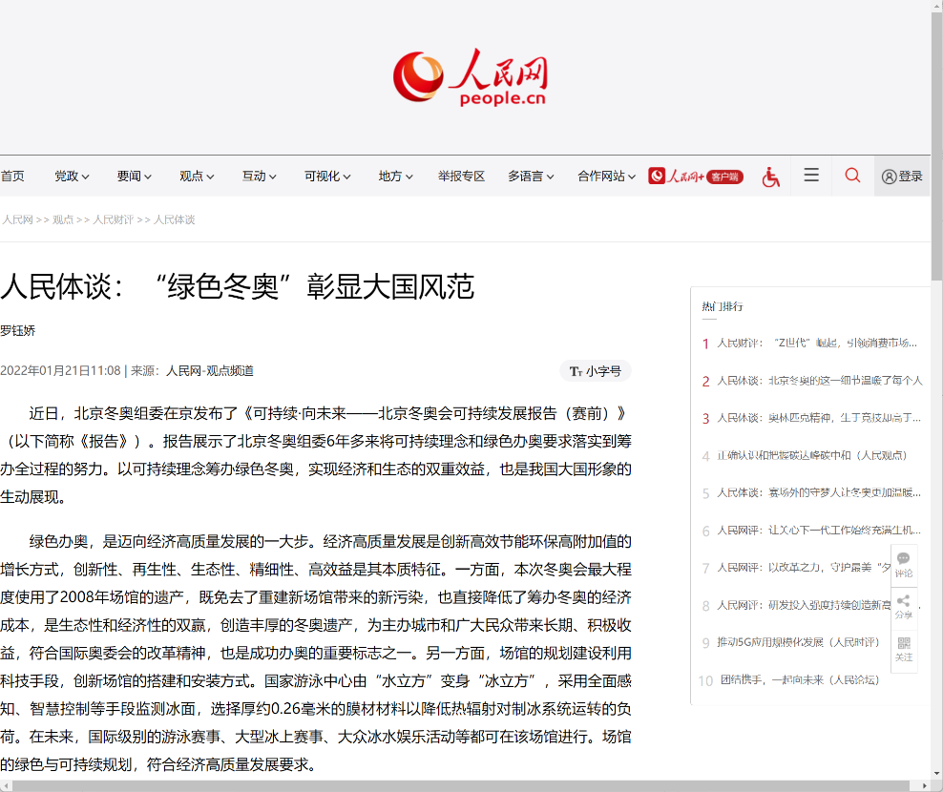Expand the 党政 dropdown menu

point(72,177)
